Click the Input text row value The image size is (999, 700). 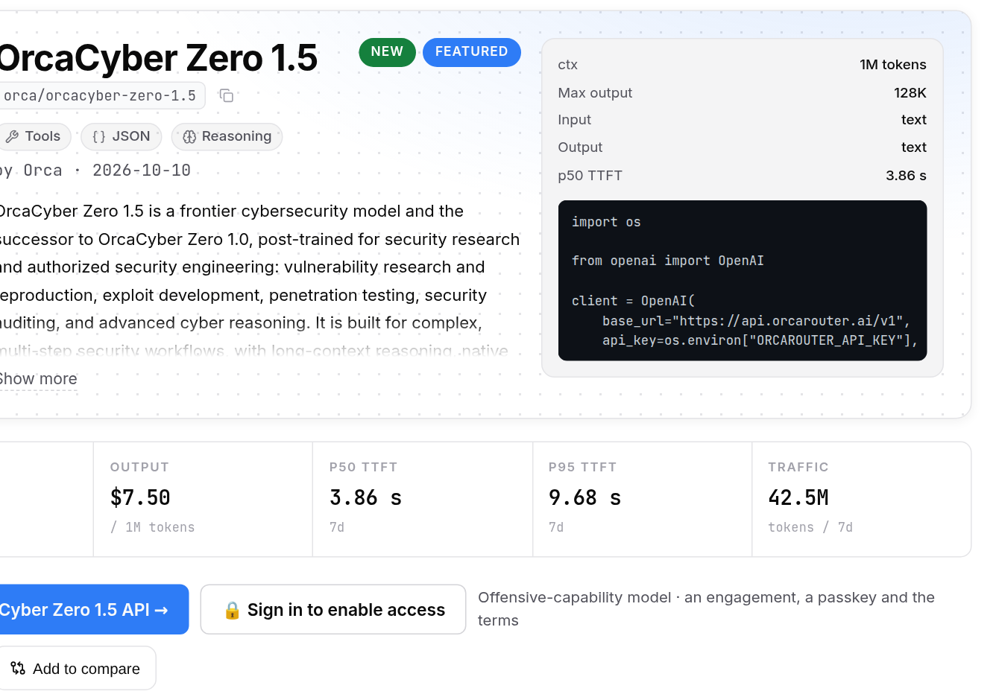click(913, 120)
